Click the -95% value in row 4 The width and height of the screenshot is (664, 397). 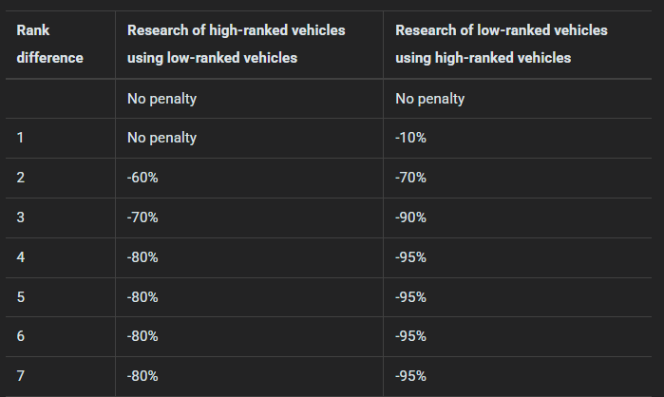tap(410, 257)
